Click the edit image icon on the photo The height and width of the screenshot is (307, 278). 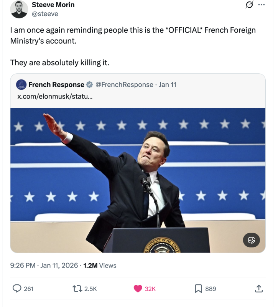click(251, 240)
